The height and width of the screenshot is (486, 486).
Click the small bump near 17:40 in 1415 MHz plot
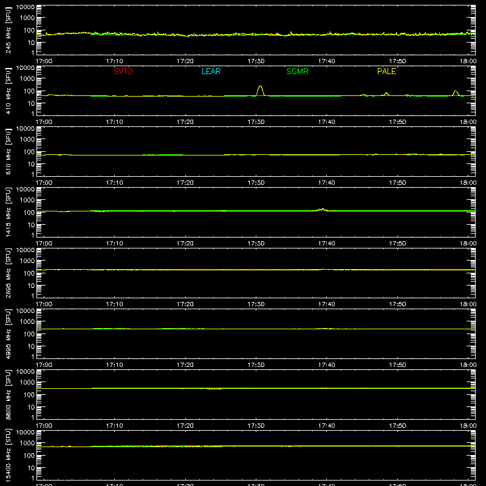[322, 210]
